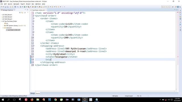Viewport: 182px width, 102px height.
Task: Close the purchase-order.xml editor tab
Action: point(46,10)
